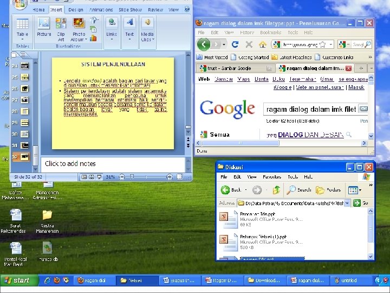Switch to the Animations ribbon tab
The image size is (390, 293).
pyautogui.click(x=101, y=10)
